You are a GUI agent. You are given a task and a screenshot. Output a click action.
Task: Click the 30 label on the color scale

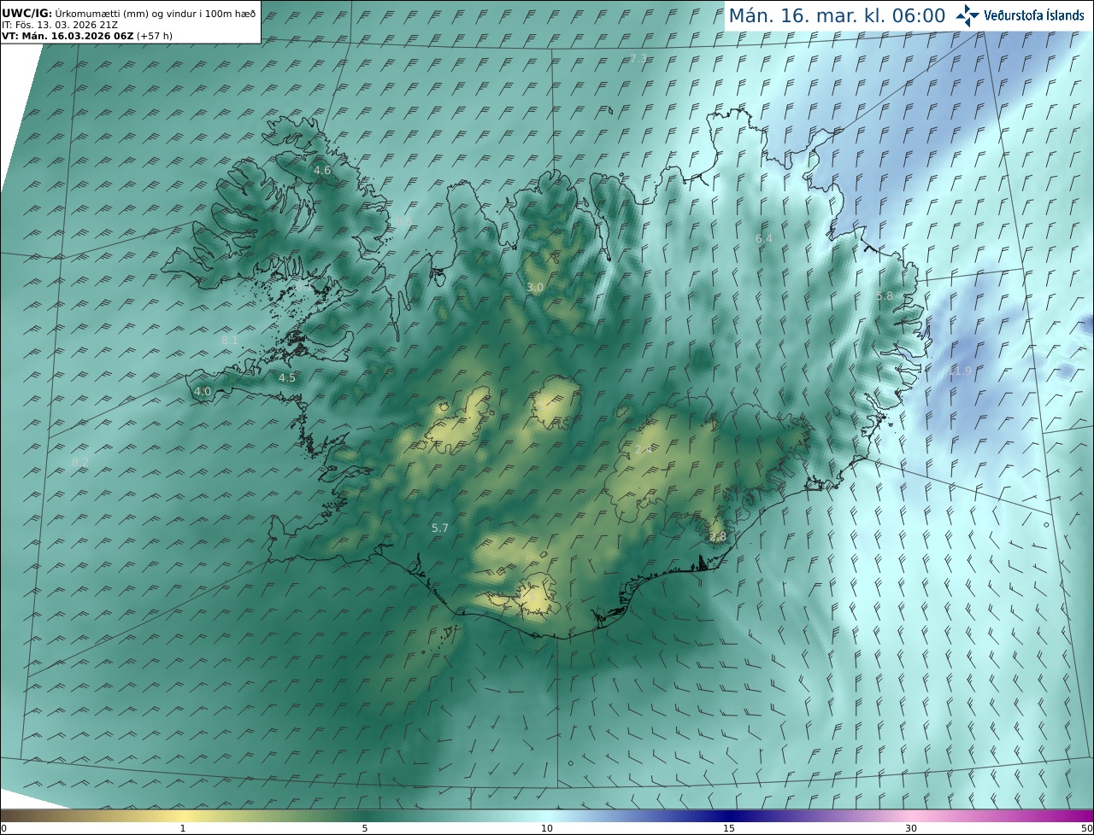911,828
